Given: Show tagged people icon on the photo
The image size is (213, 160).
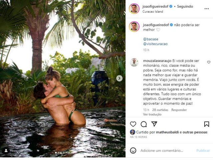Looking at the screenshot, I should pyautogui.click(x=6, y=151).
